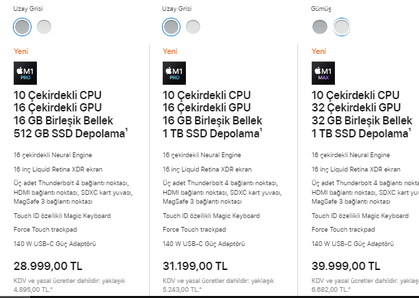Select Space Gray swatch for 31.199,00 TL model
This screenshot has width=419, height=298.
tap(171, 27)
